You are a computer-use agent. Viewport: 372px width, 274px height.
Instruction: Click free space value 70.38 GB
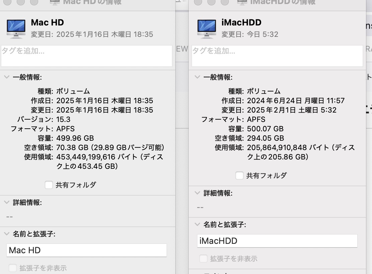pos(72,148)
